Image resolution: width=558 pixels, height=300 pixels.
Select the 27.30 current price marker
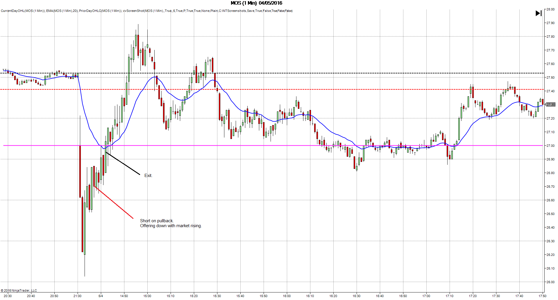point(550,104)
